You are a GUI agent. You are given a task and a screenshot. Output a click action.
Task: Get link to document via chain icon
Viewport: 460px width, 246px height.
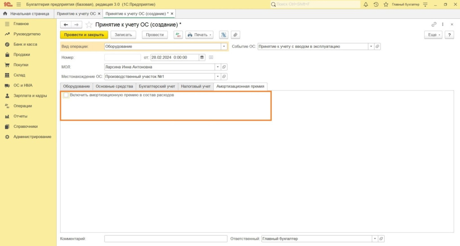coord(433,25)
